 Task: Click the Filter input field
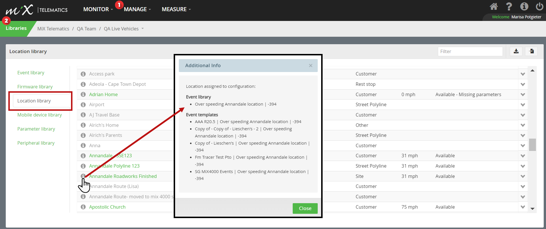[470, 51]
